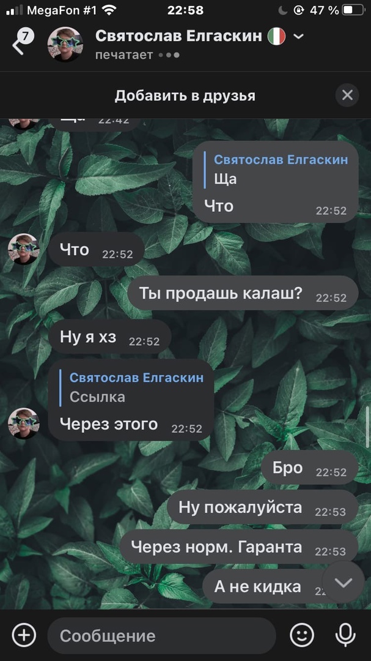
Task: Select the message Ты продашь калаш?
Action: [243, 293]
